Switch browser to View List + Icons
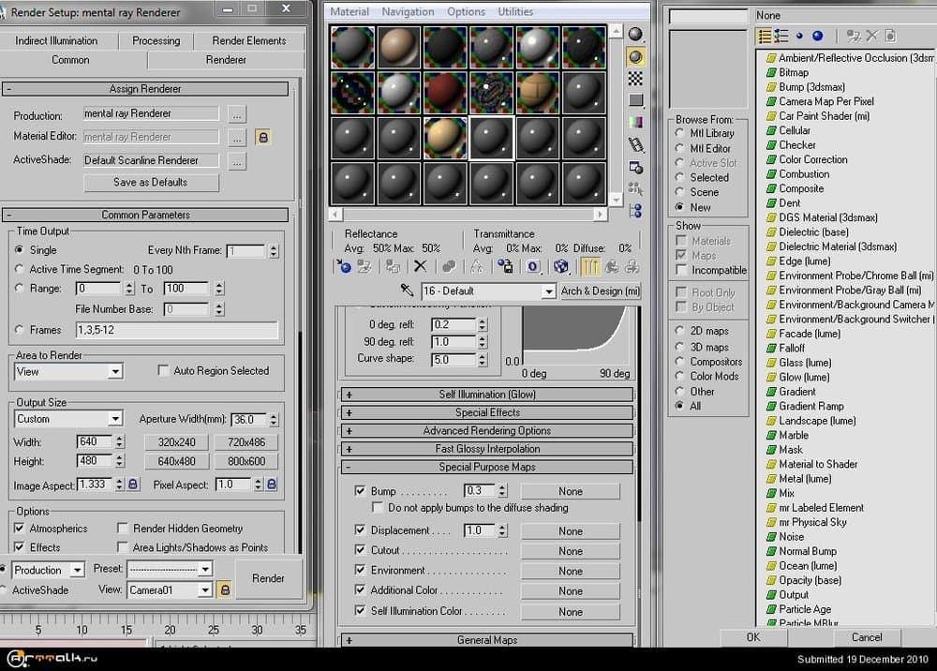937x671 pixels. point(781,37)
